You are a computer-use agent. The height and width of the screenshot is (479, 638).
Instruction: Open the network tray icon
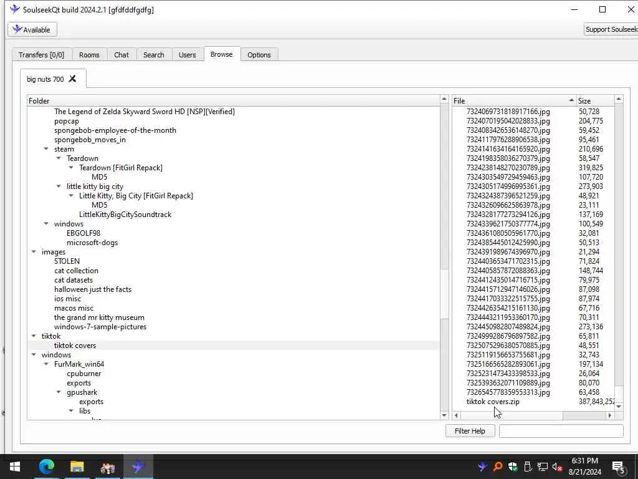[x=542, y=467]
